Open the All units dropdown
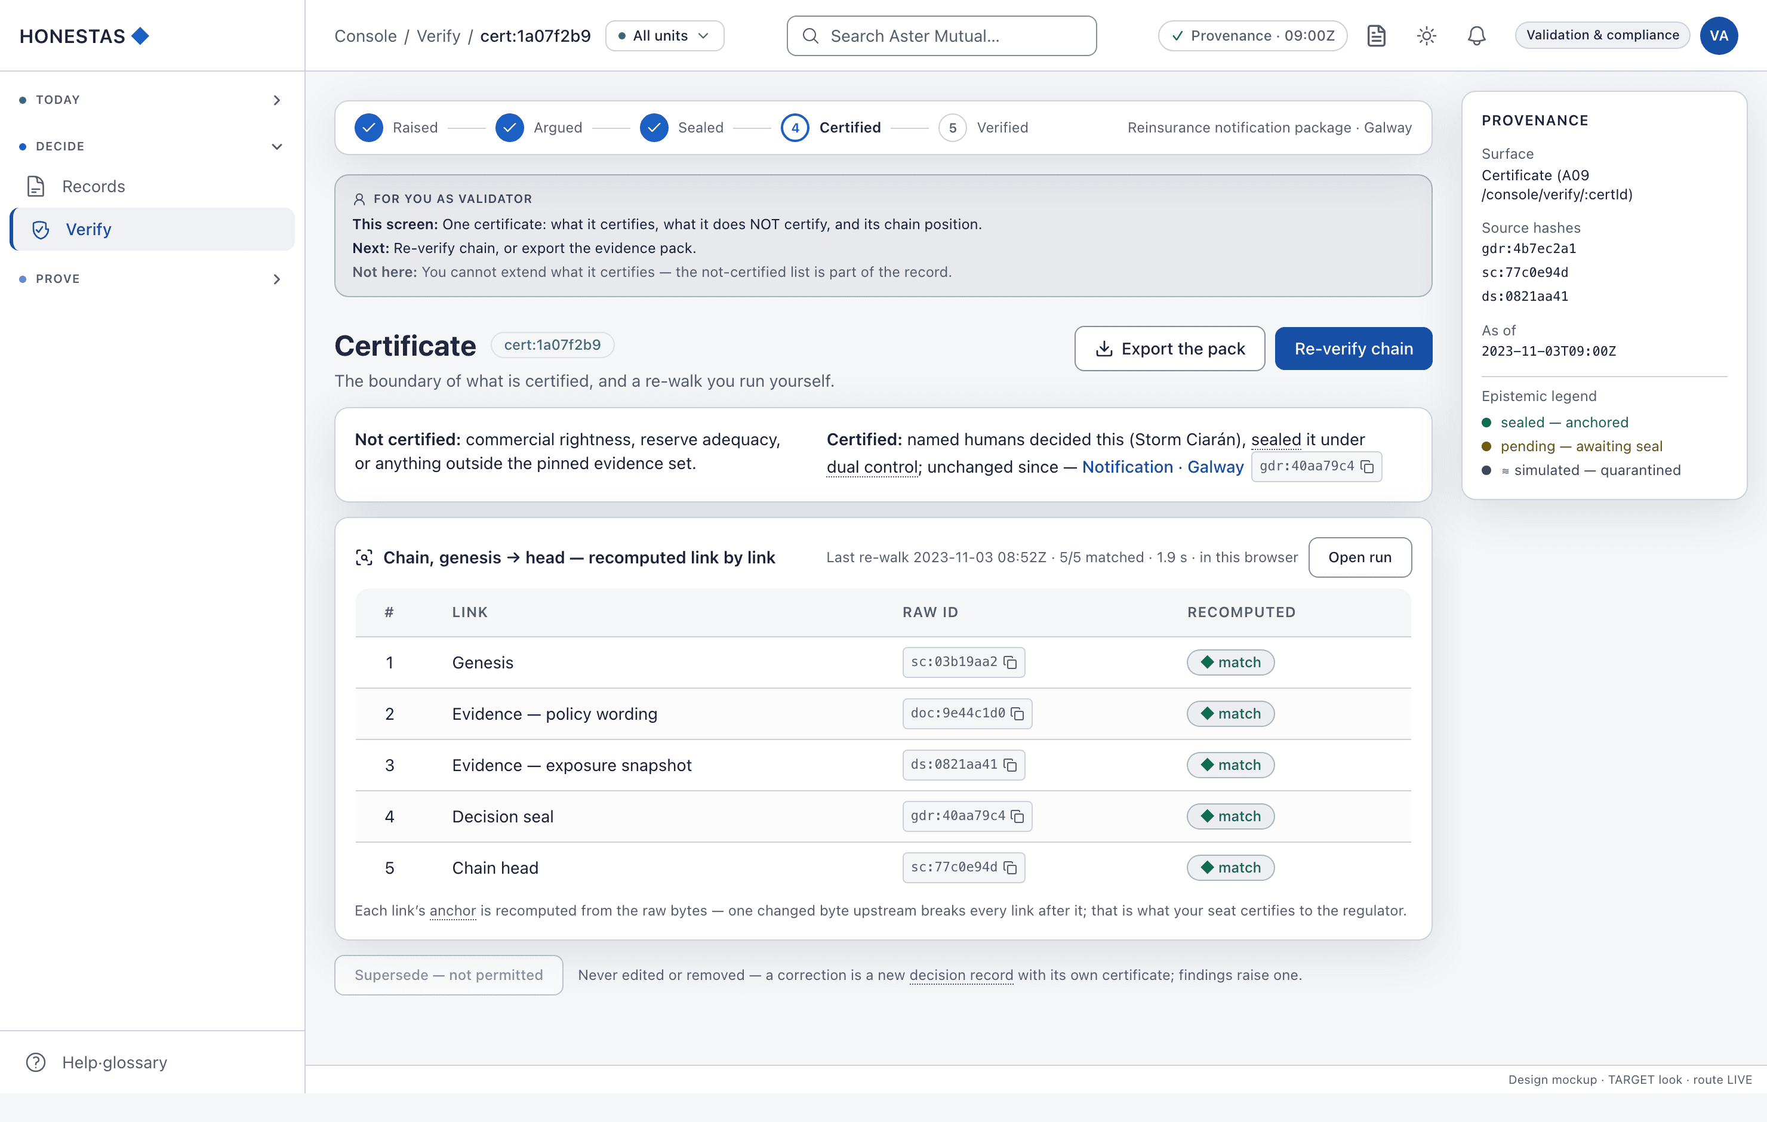The height and width of the screenshot is (1122, 1767). [x=664, y=35]
